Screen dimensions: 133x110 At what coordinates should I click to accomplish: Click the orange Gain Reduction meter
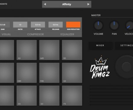pyautogui.click(x=73, y=24)
